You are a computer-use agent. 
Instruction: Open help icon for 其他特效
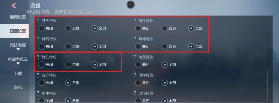point(135,38)
